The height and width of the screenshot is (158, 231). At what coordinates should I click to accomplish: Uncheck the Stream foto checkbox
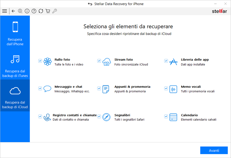click(x=99, y=61)
